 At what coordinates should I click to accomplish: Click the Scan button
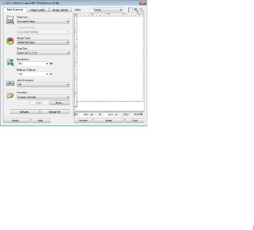click(109, 120)
